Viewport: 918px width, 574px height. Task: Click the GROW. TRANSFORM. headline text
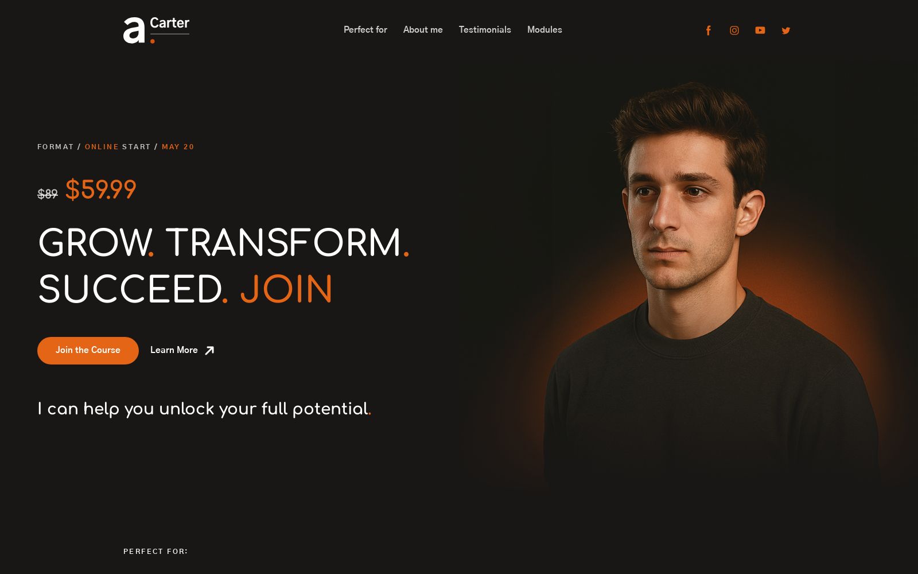tap(224, 243)
